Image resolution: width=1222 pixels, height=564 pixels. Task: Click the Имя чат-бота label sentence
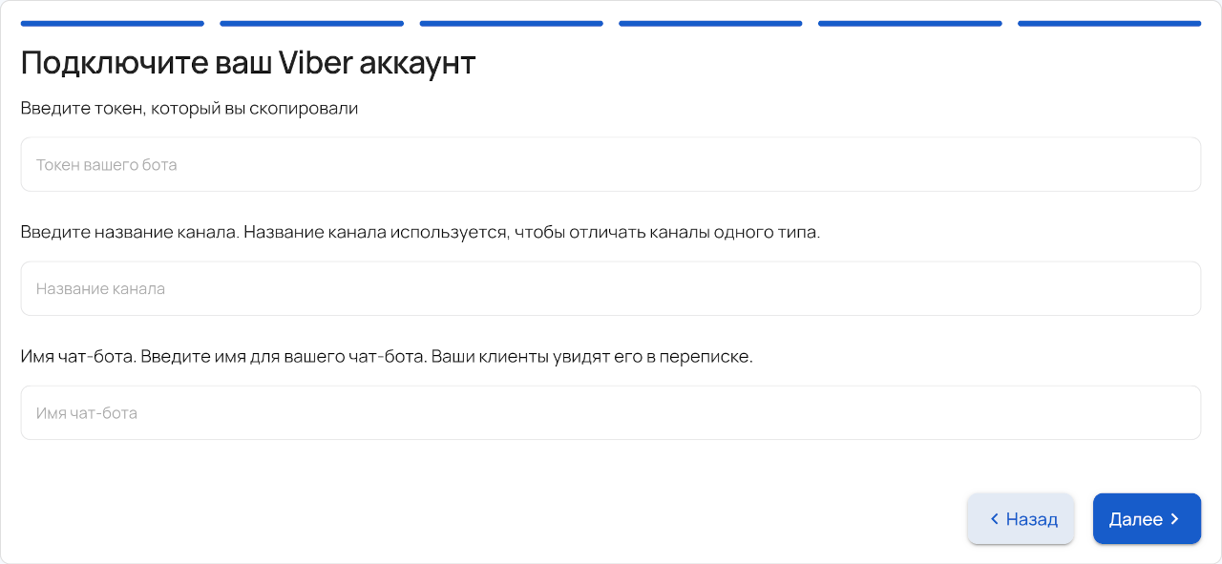[x=78, y=357]
